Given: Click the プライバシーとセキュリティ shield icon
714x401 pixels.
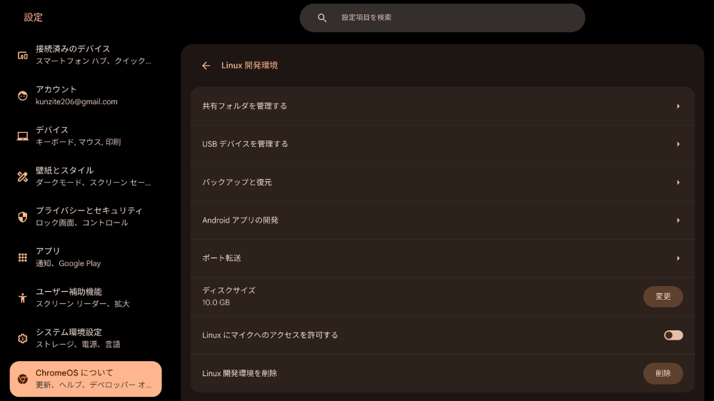Looking at the screenshot, I should pos(22,217).
